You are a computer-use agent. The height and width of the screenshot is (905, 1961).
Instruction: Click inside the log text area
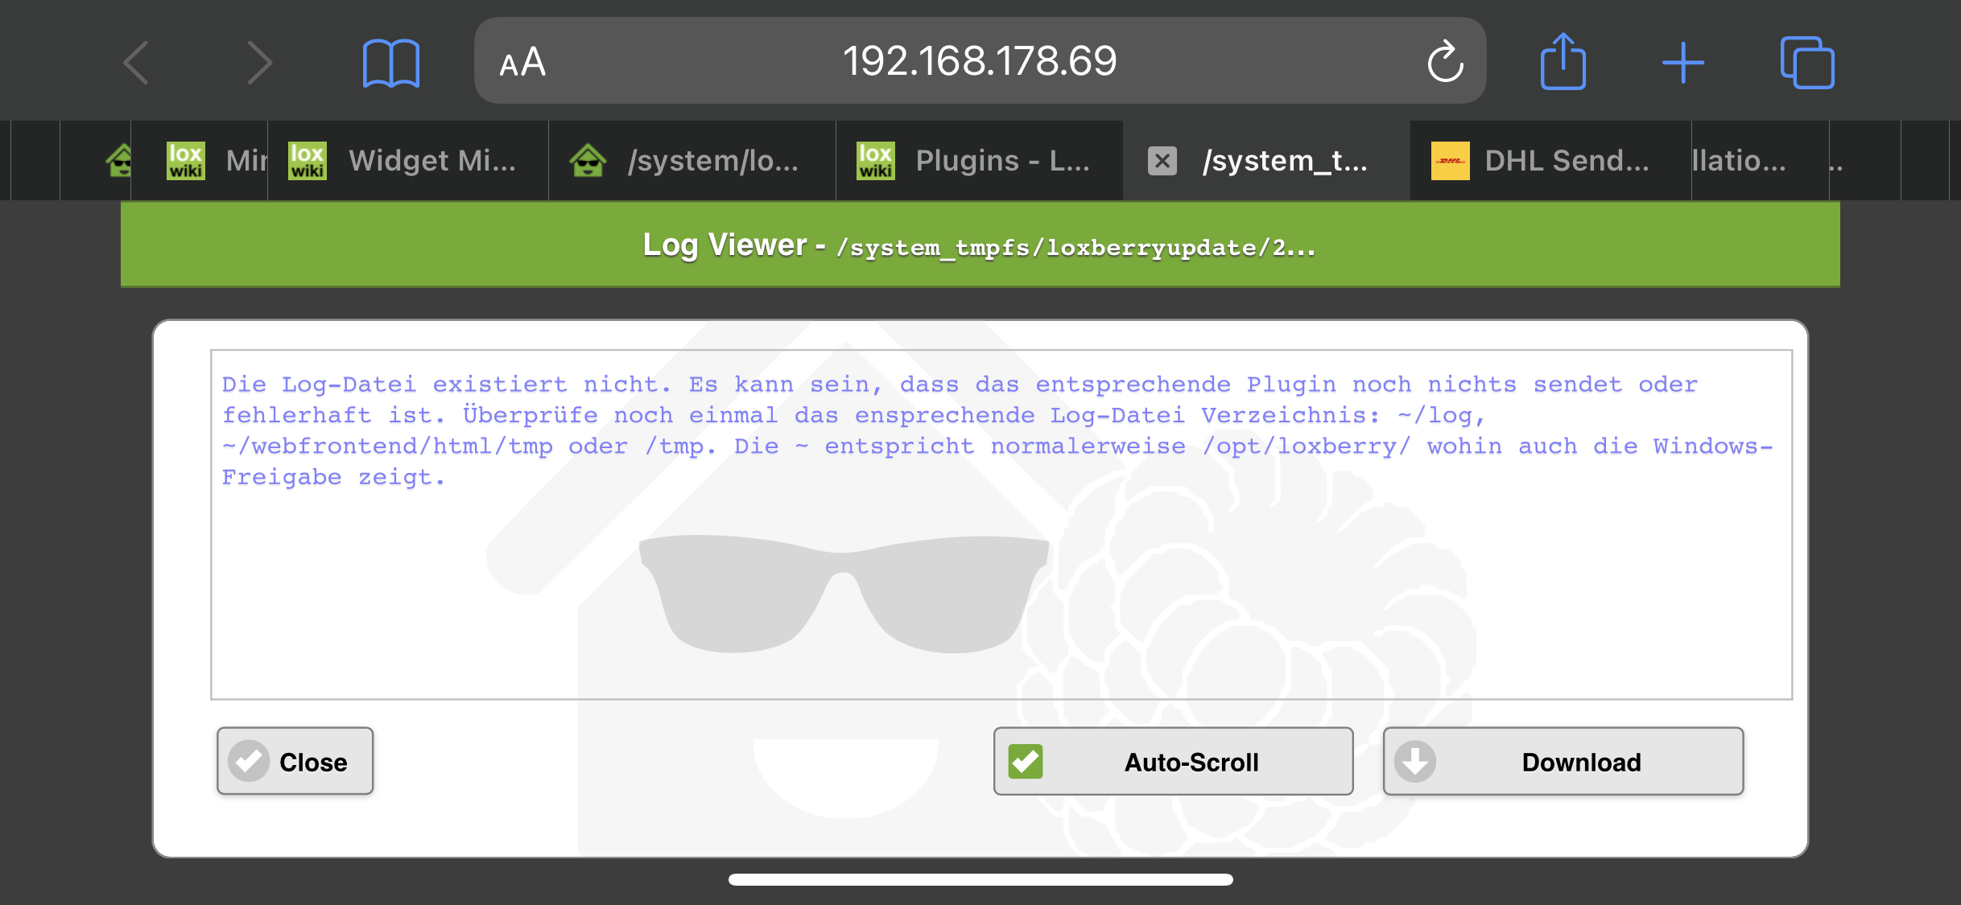1001,563
